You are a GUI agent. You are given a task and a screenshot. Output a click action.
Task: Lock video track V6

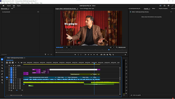pyautogui.click(x=9, y=70)
